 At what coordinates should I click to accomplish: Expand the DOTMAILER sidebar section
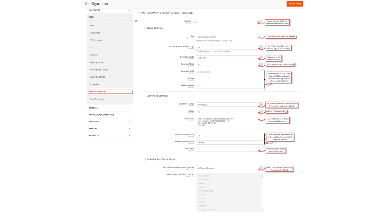[110, 122]
